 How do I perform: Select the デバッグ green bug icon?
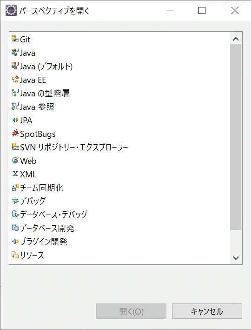tap(15, 201)
